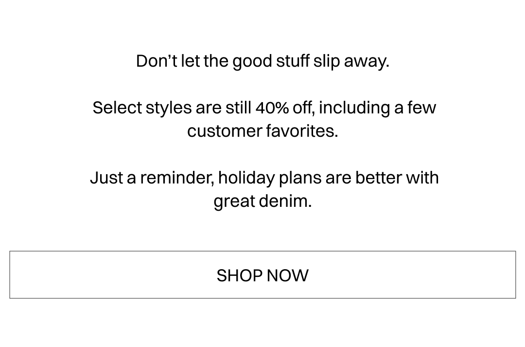Click the "customer" word

pos(224,131)
